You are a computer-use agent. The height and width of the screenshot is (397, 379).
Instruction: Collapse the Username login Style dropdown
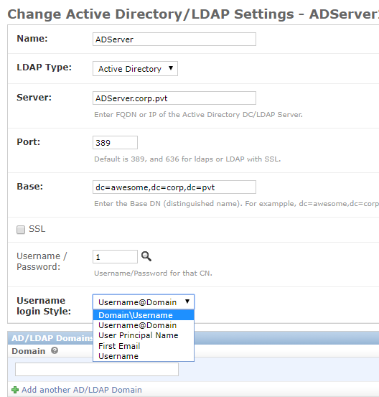click(144, 302)
